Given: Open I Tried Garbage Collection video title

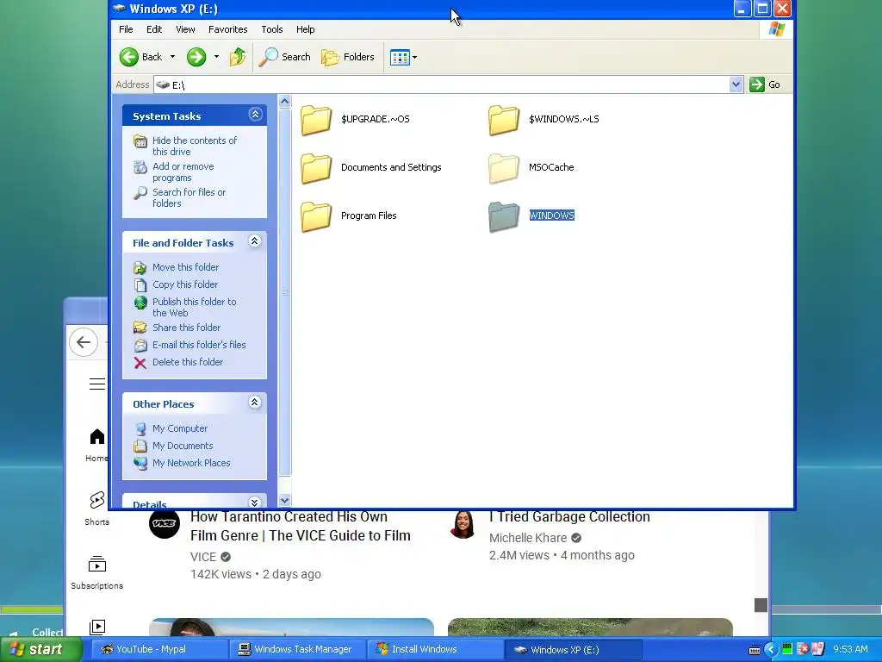Looking at the screenshot, I should [x=569, y=517].
